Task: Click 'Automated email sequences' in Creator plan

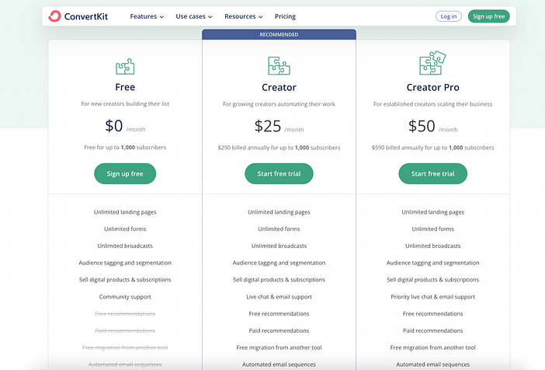Action: point(279,365)
